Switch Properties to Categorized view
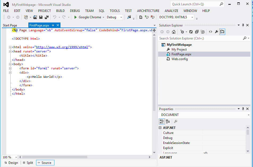 tap(162, 121)
